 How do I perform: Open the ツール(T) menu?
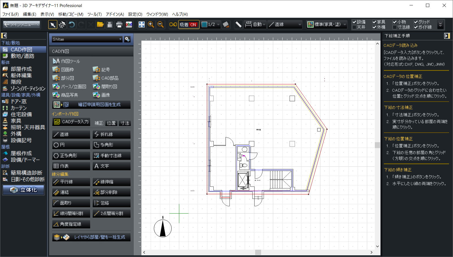click(94, 14)
